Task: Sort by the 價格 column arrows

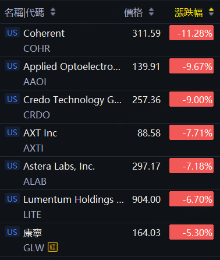Action: click(x=151, y=12)
